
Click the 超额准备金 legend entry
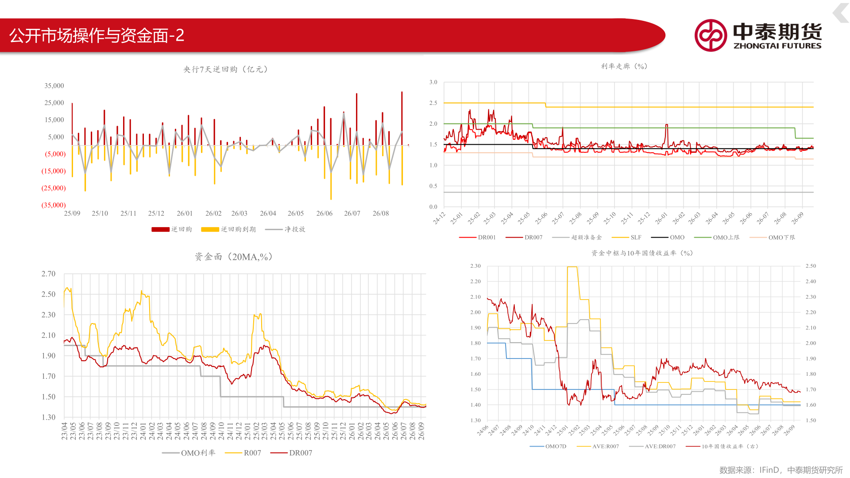coord(577,238)
